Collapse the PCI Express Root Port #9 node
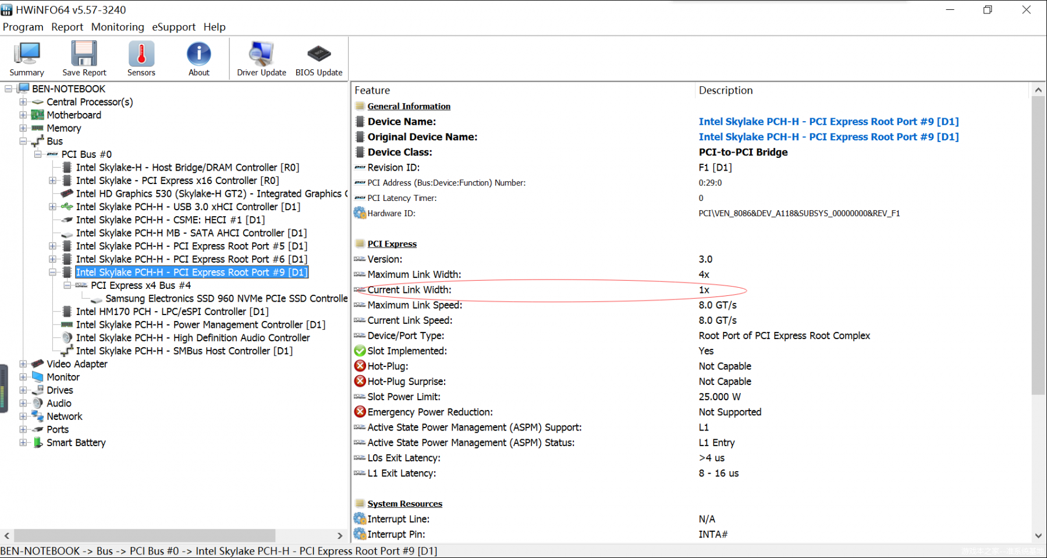1047x558 pixels. pyautogui.click(x=52, y=272)
